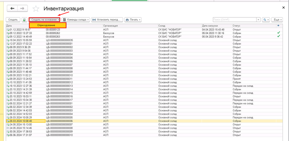Click Белоусов in the 09.12.2022 13:27:33 row
Image resolution: width=289 pixels, height=141 pixels.
click(x=109, y=33)
